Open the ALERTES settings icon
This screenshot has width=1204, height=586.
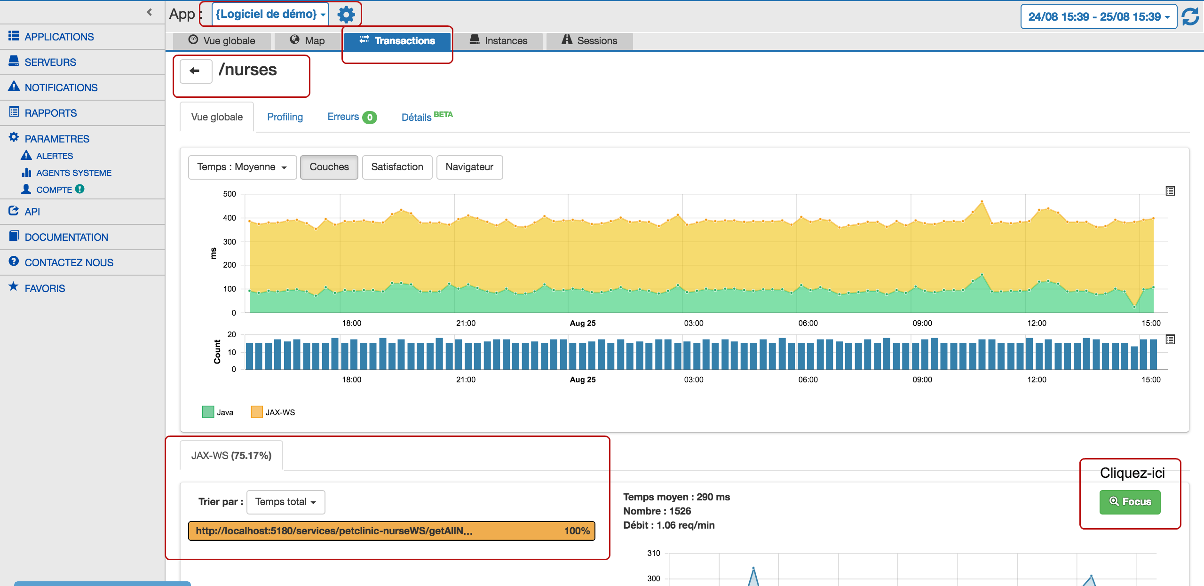[27, 155]
